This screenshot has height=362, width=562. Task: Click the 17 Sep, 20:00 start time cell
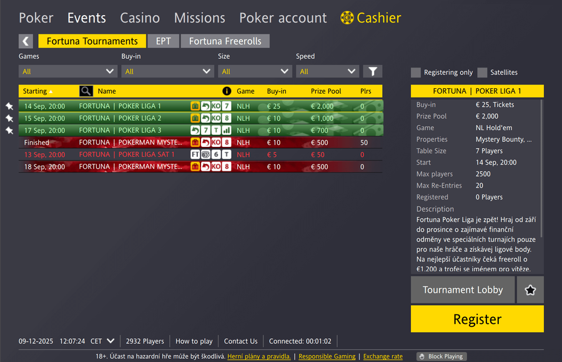click(44, 131)
